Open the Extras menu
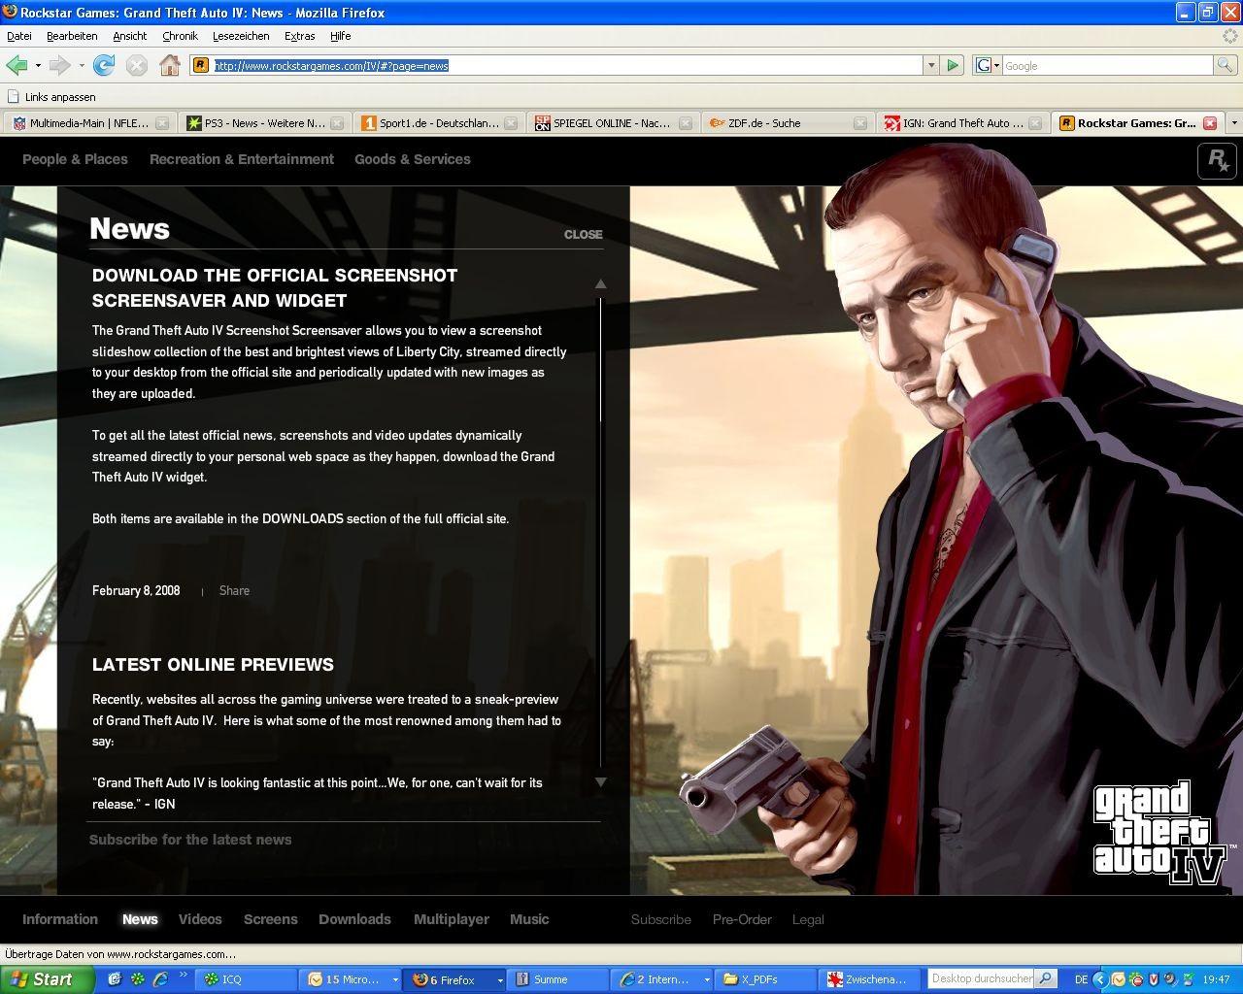This screenshot has height=994, width=1243. click(299, 36)
